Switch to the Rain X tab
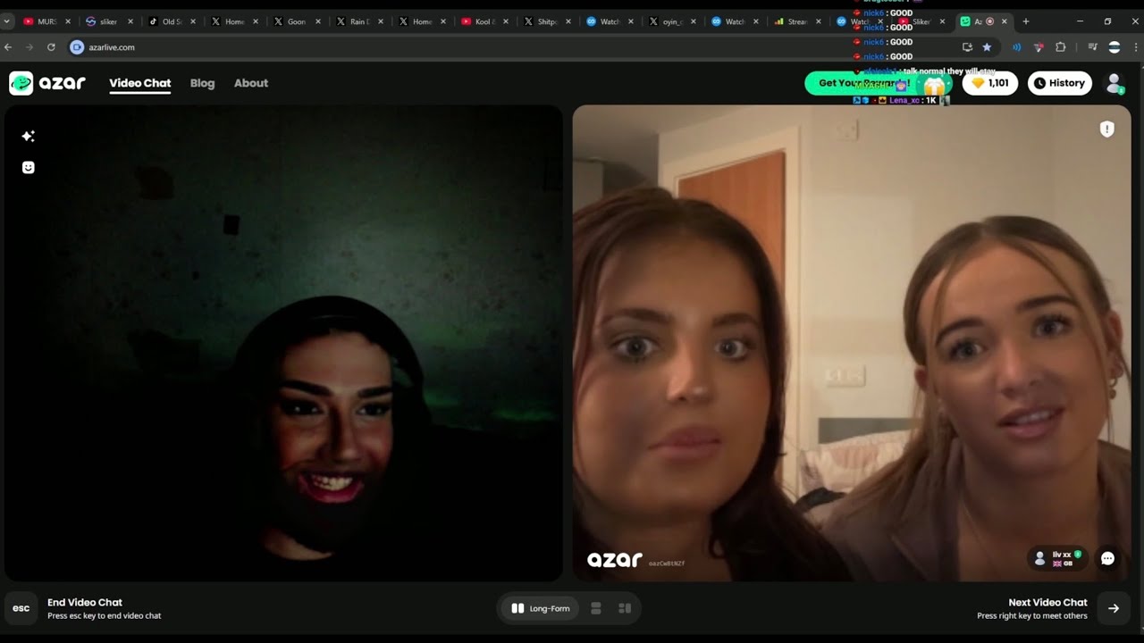This screenshot has width=1144, height=643. pyautogui.click(x=358, y=21)
